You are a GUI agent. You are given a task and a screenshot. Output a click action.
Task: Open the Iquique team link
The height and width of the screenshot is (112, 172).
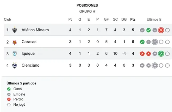coord(28,54)
